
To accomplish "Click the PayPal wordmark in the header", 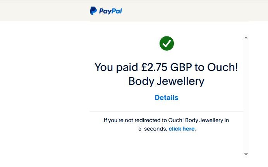I will (x=110, y=11).
